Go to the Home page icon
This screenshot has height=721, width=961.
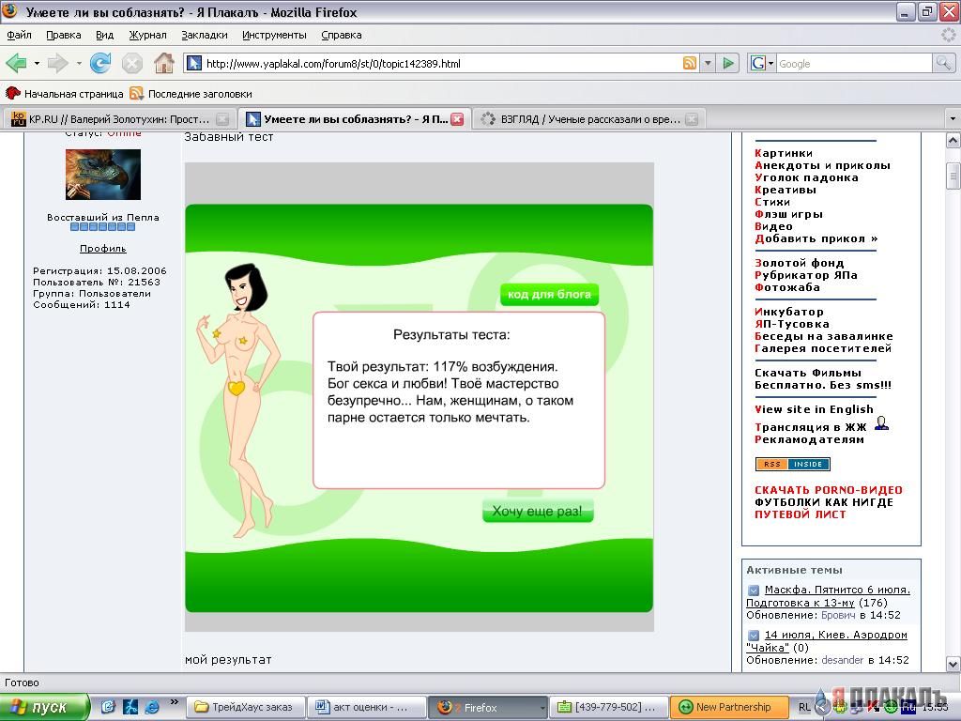163,63
